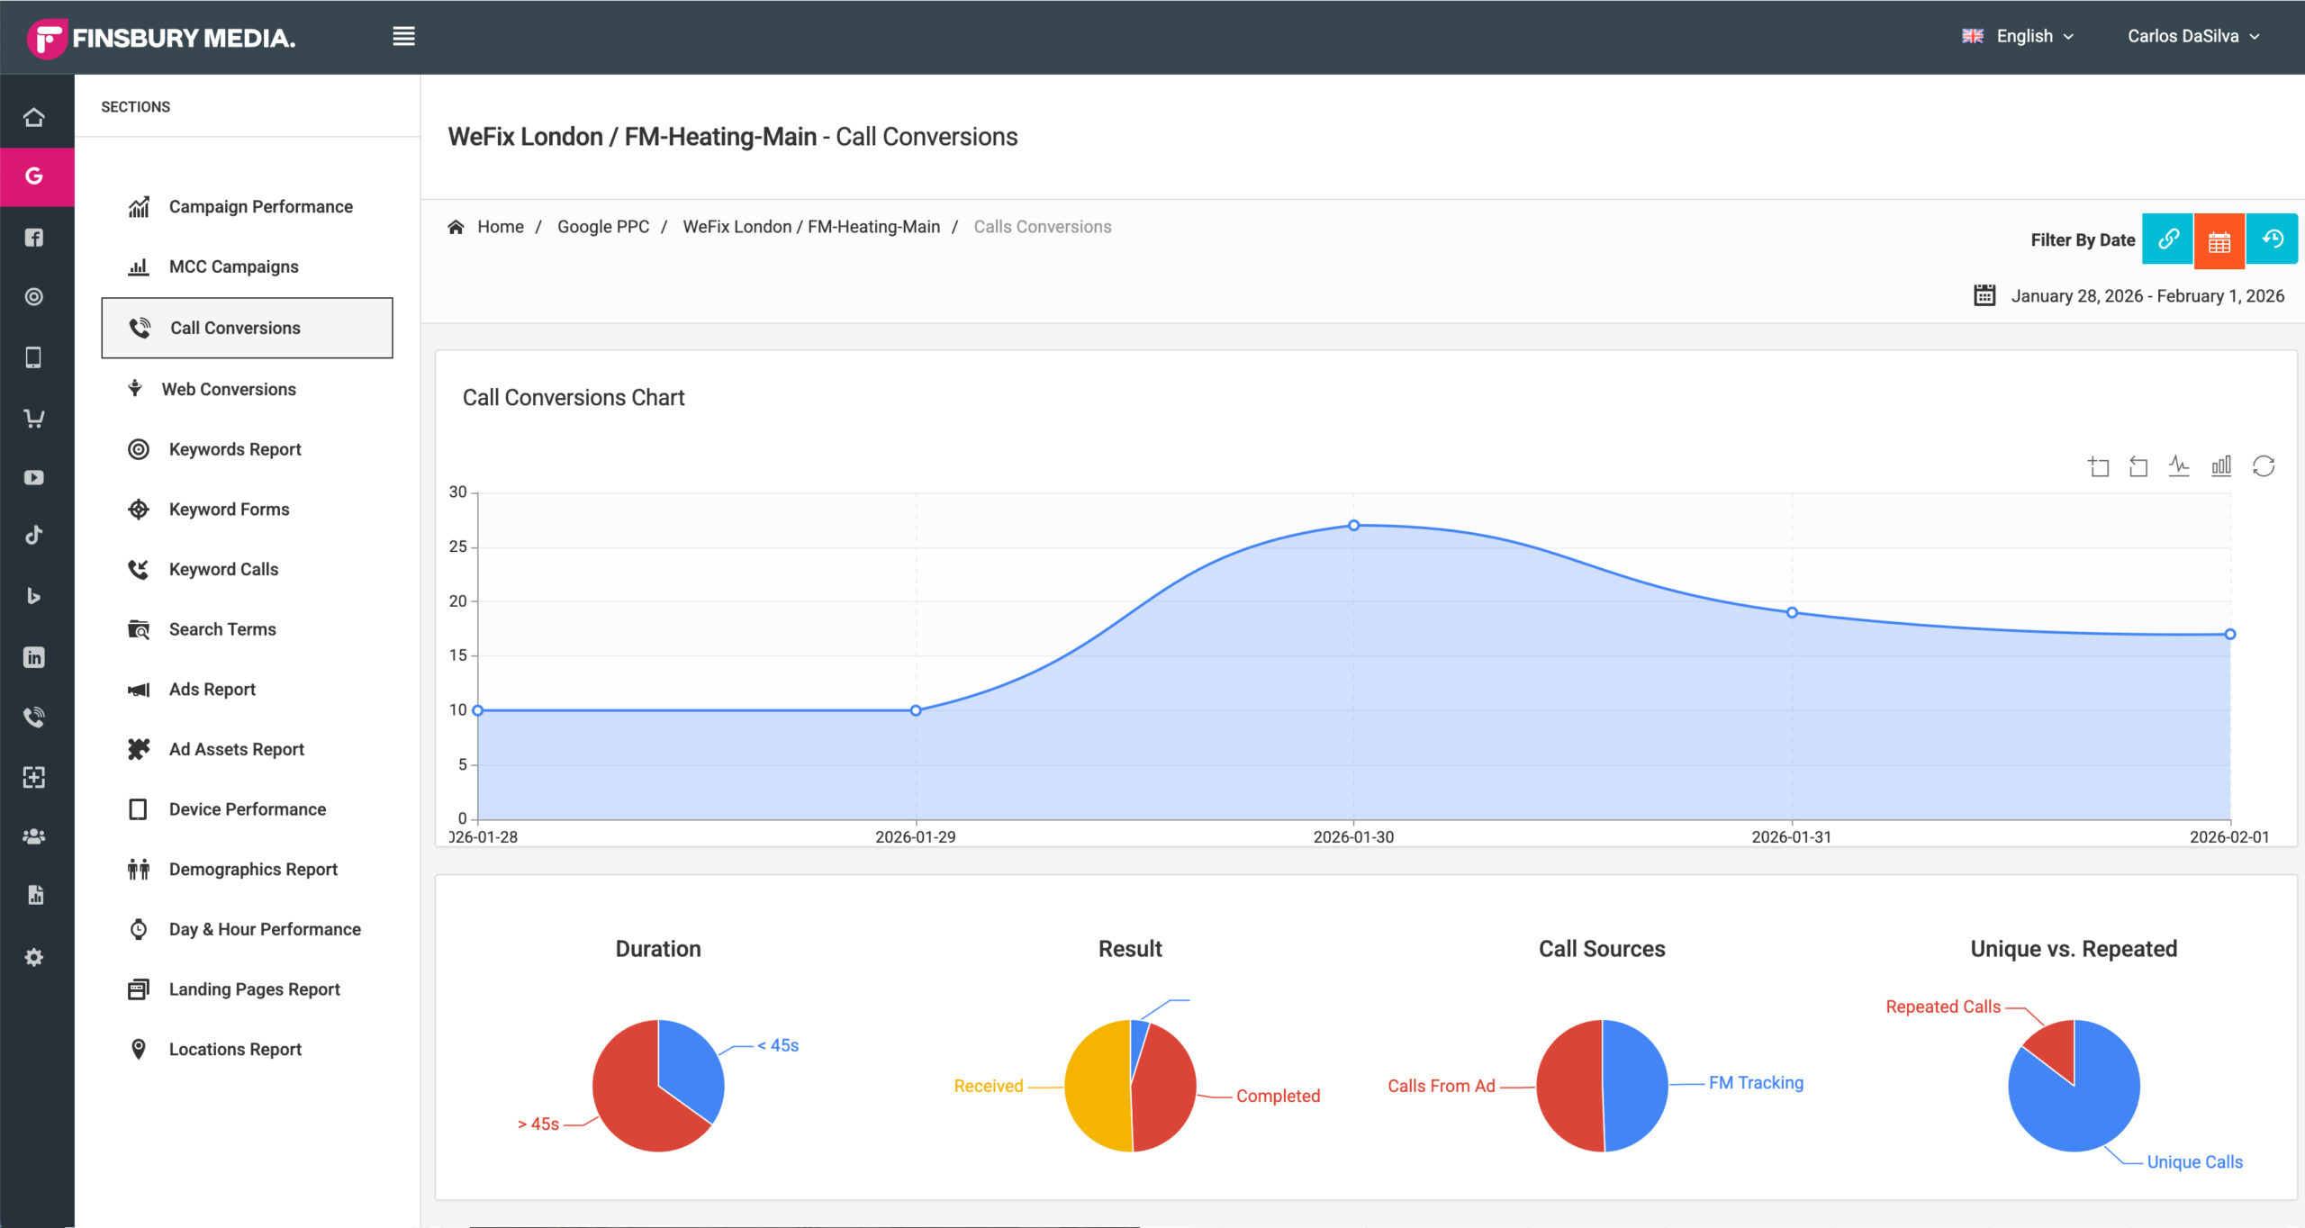This screenshot has height=1228, width=2305.
Task: Enable chart area zoom tool
Action: (x=2099, y=466)
